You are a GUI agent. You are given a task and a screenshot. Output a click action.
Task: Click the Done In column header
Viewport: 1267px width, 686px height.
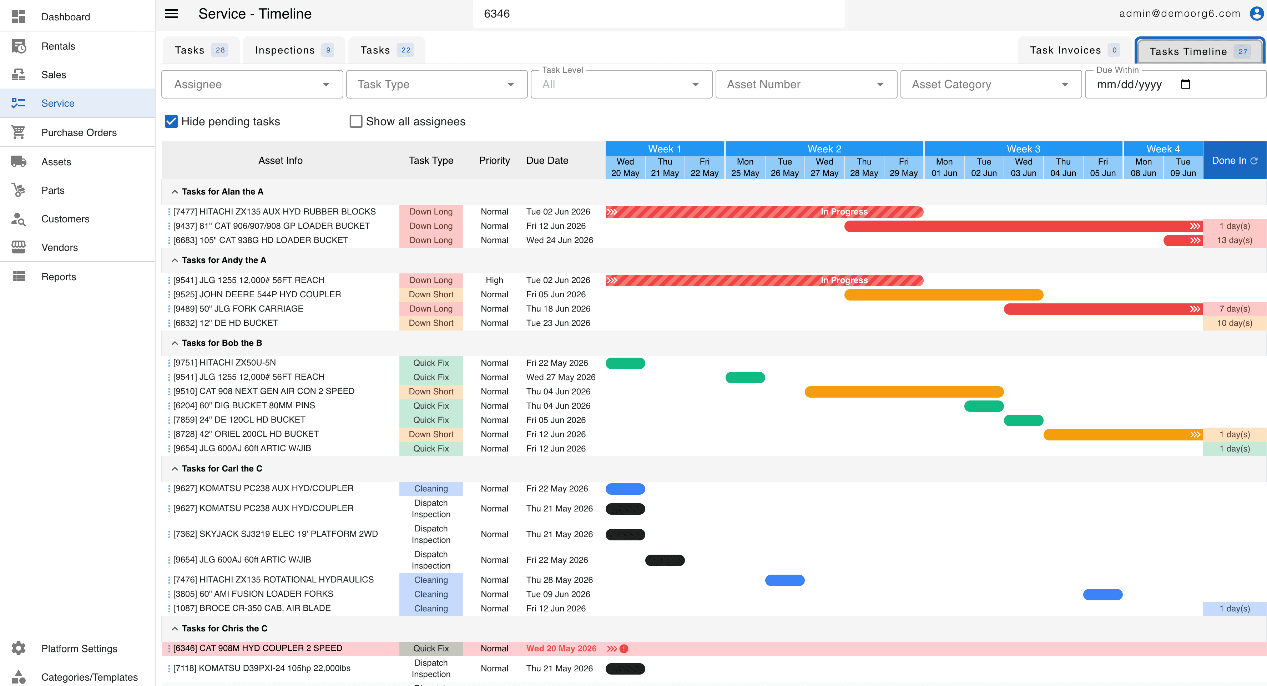1235,161
